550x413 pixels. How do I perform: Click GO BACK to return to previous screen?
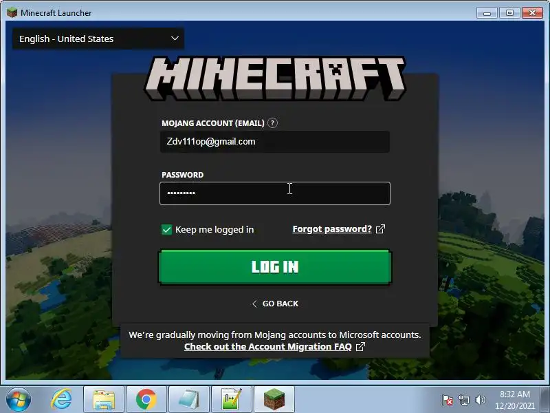tap(276, 304)
